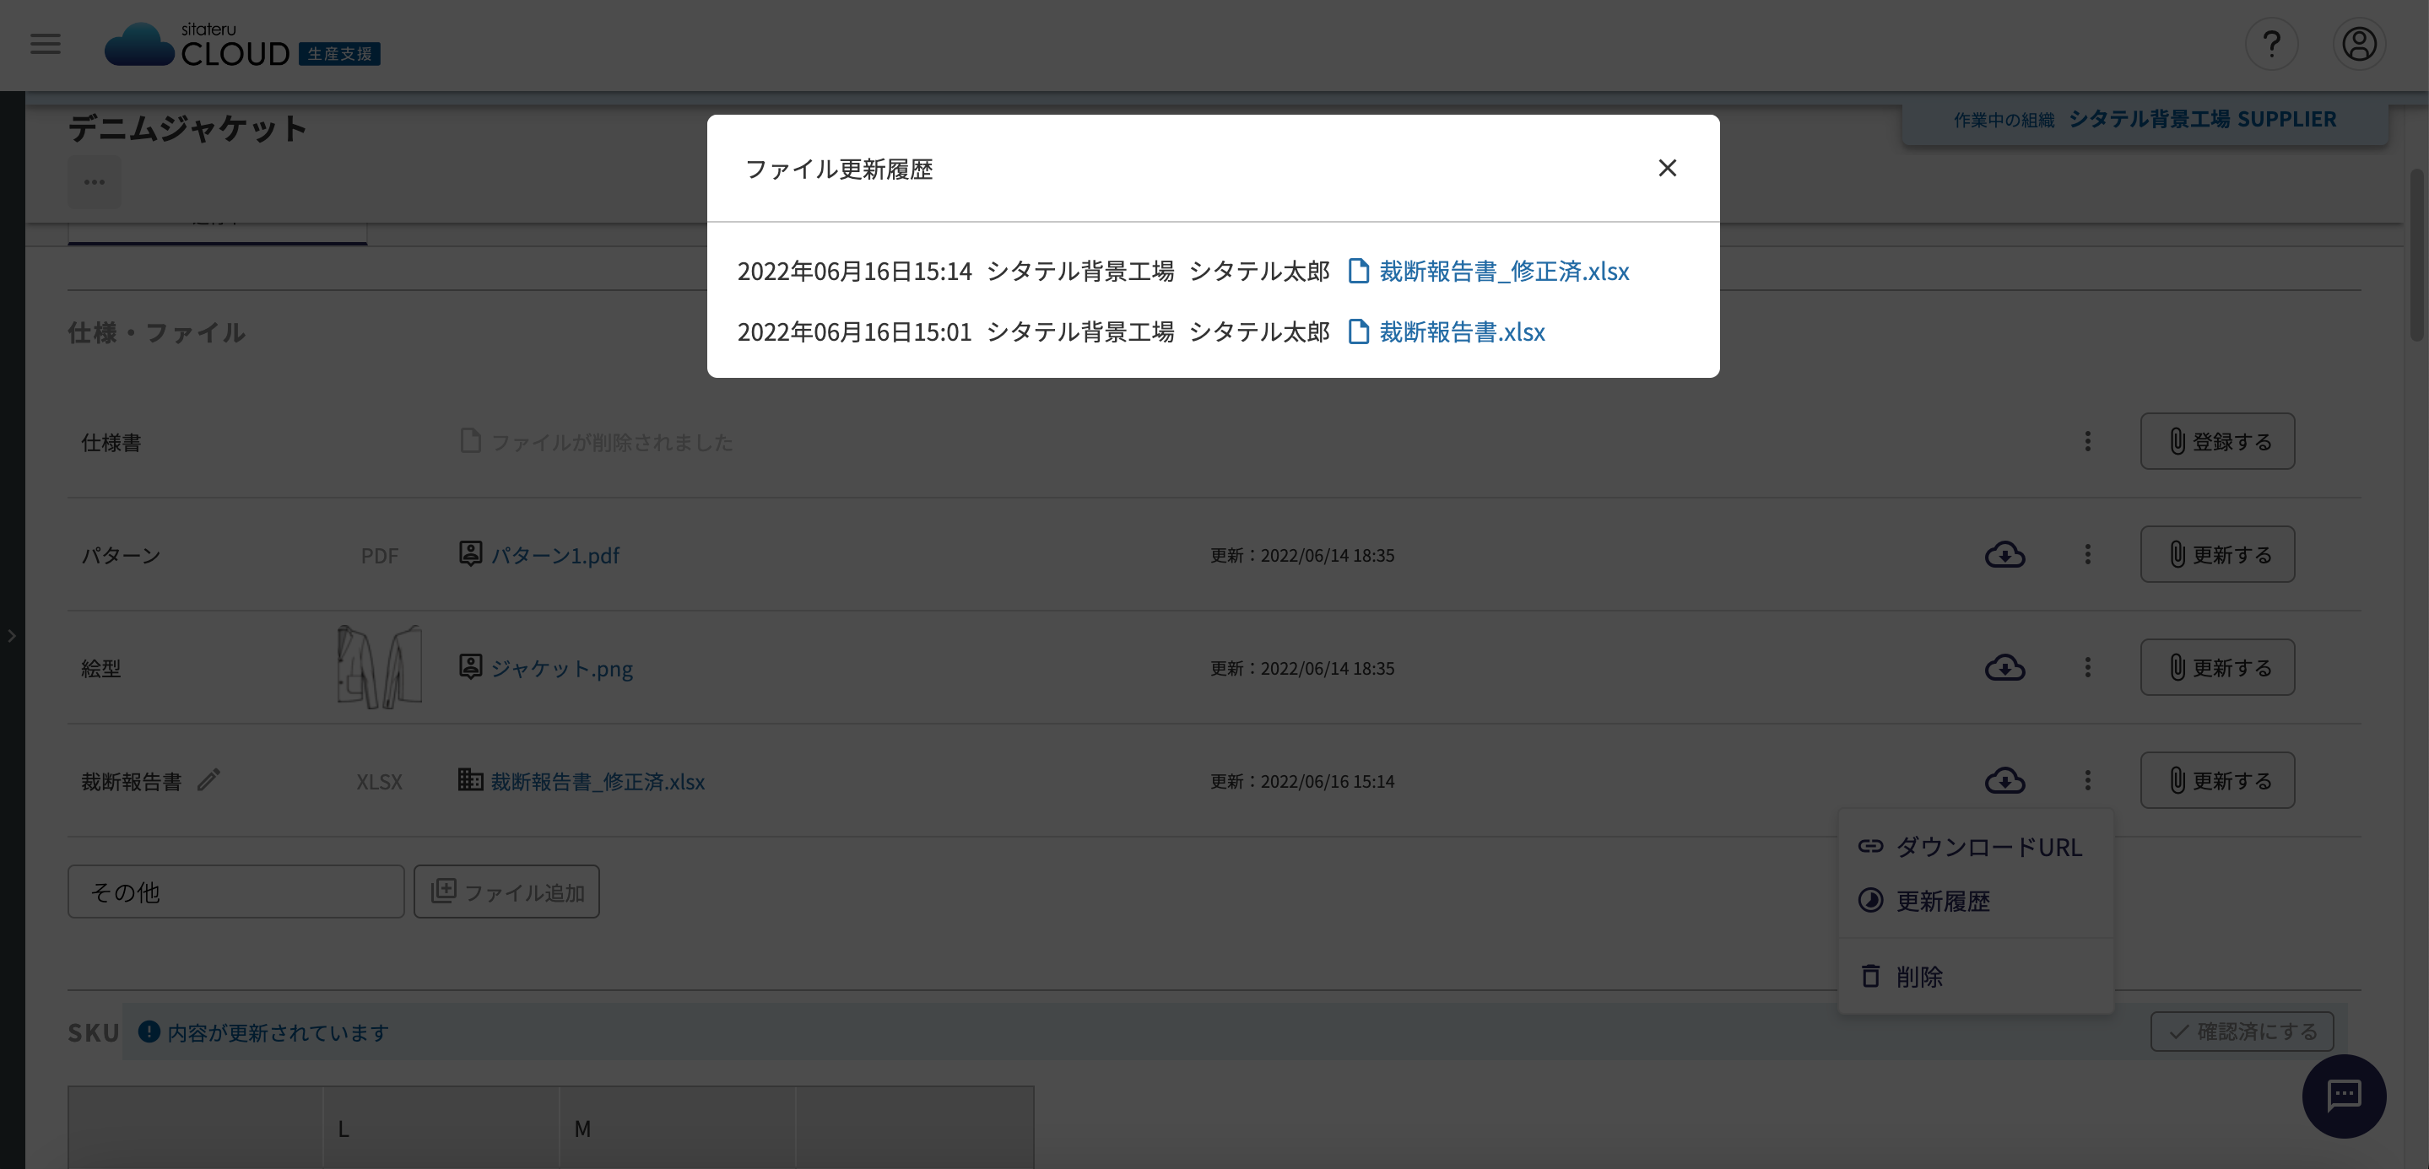Close the ファイル更新履歴 dialog
2429x1169 pixels.
(x=1667, y=168)
